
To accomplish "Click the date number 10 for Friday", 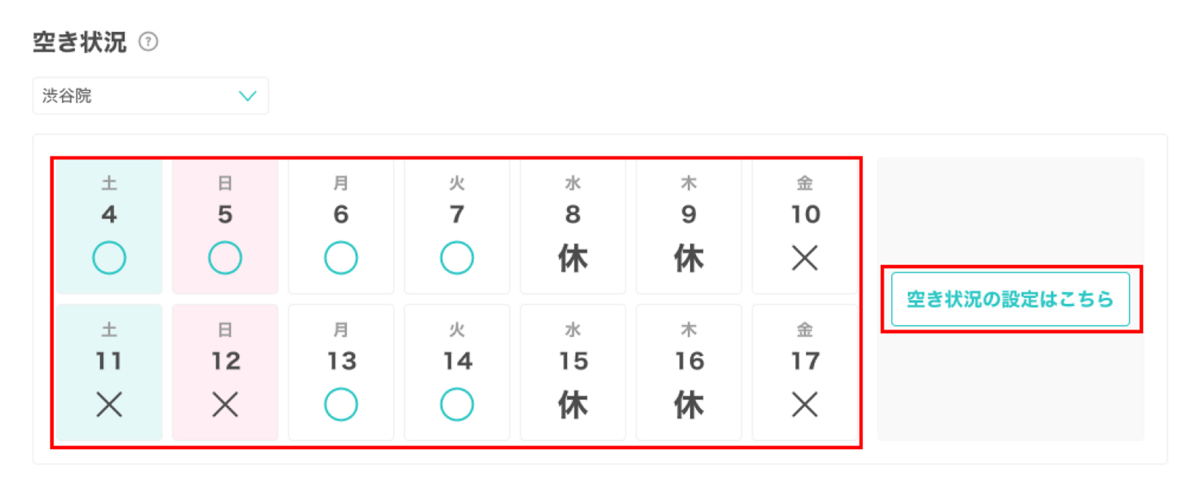I will pyautogui.click(x=805, y=215).
